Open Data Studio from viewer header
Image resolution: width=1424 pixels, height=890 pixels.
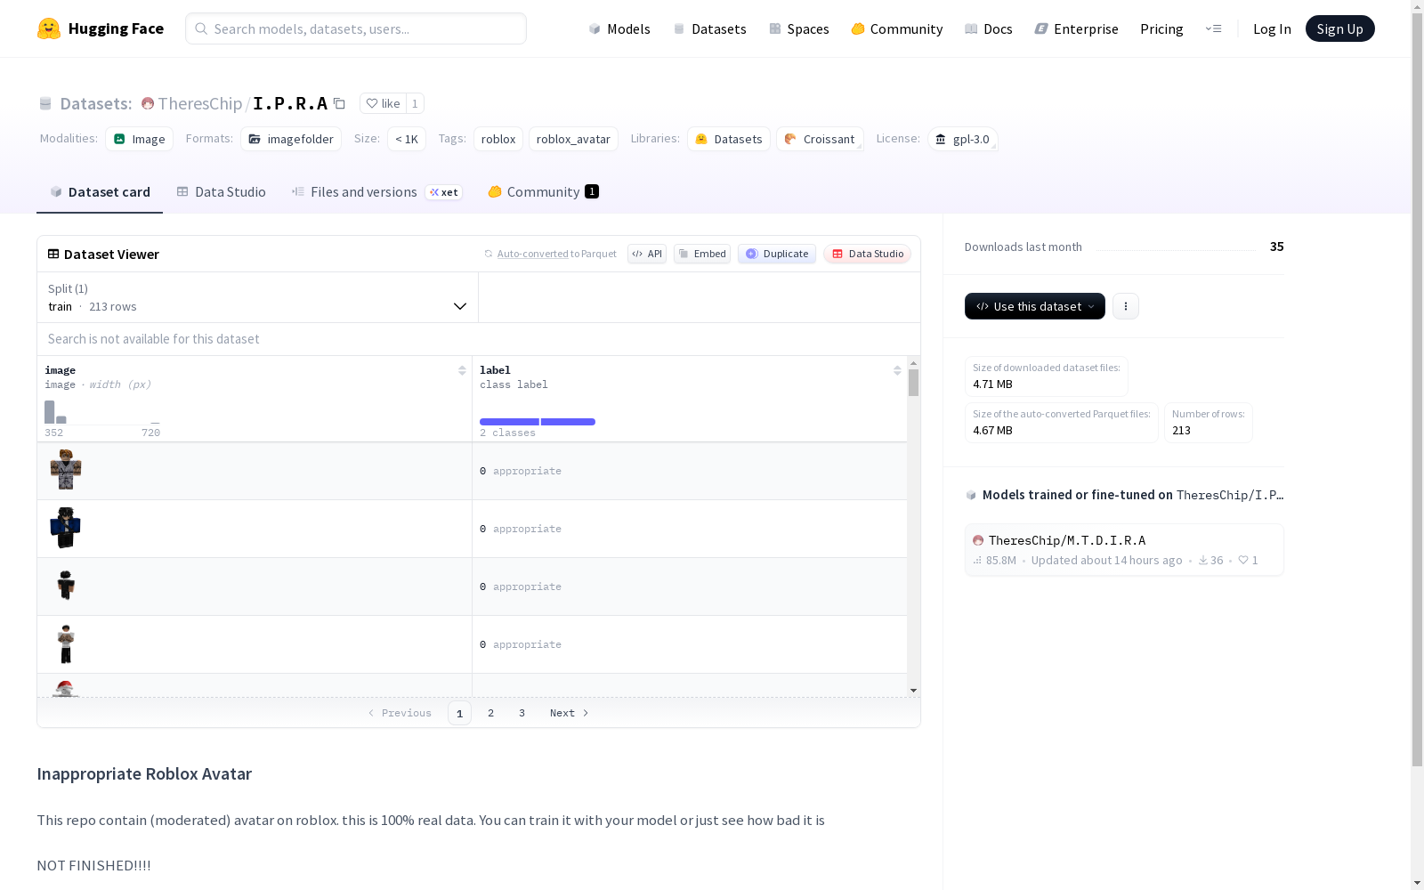coord(868,254)
